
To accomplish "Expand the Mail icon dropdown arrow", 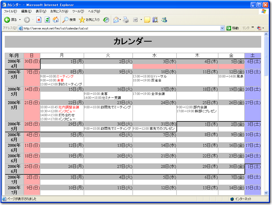I will 120,20.
